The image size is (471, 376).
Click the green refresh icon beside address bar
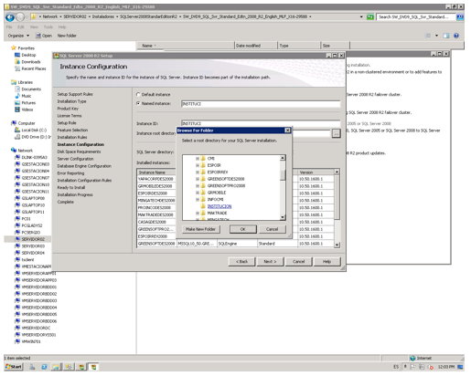pos(370,17)
